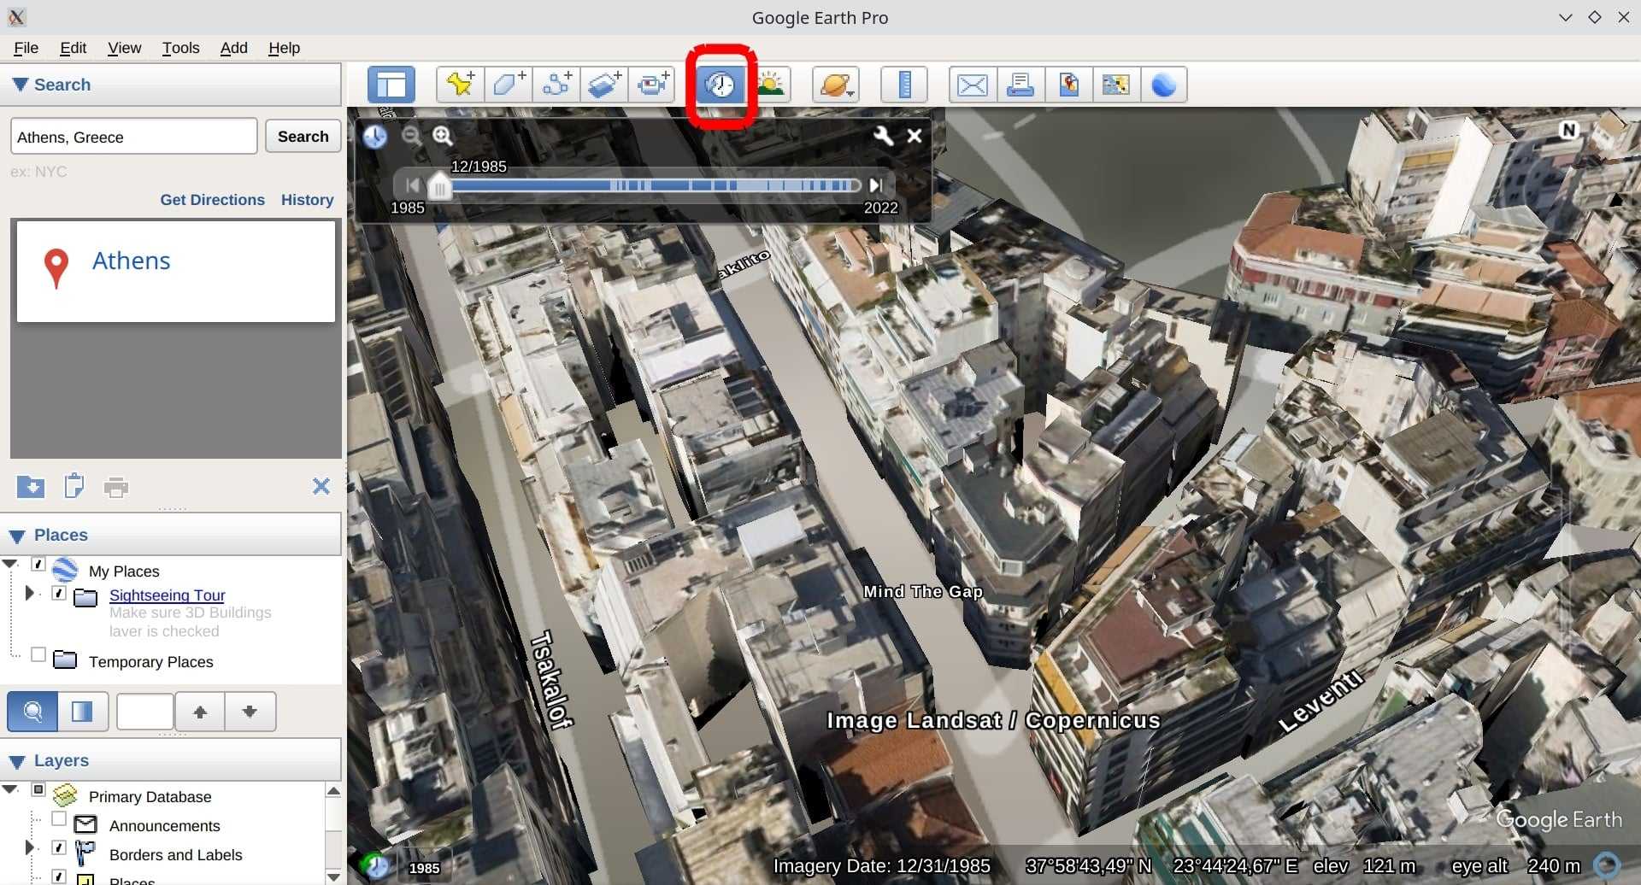Step to next imagery date
This screenshot has height=885, width=1641.
876,185
